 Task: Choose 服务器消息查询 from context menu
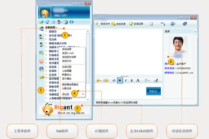(70, 84)
